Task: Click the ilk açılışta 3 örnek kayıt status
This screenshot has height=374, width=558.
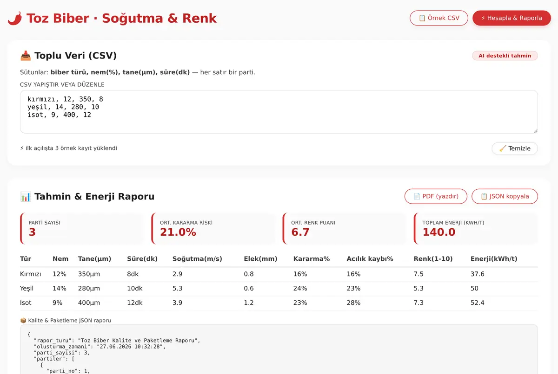Action: pyautogui.click(x=68, y=148)
